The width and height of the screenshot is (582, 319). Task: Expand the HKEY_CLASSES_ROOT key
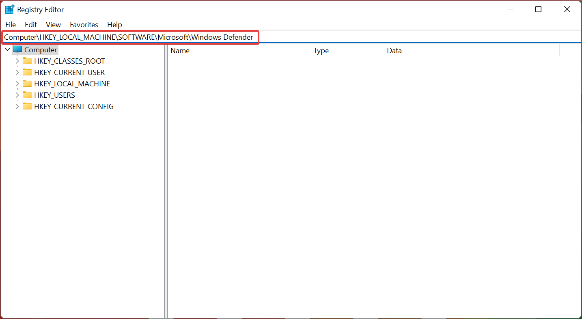[x=17, y=61]
